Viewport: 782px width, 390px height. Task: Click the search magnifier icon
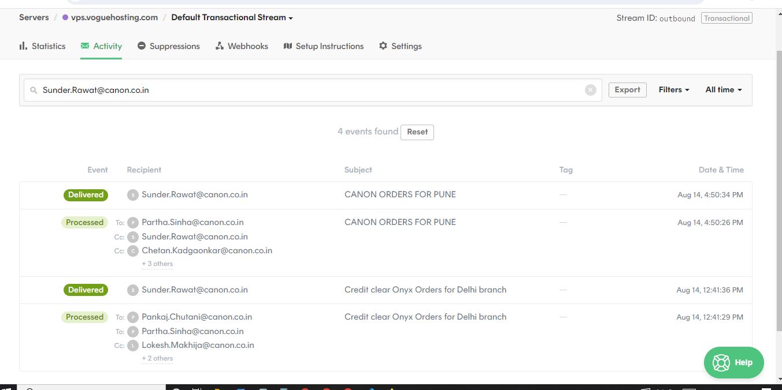click(34, 90)
